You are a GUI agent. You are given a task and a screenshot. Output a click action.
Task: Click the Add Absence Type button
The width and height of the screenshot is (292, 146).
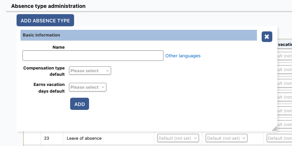pyautogui.click(x=45, y=20)
